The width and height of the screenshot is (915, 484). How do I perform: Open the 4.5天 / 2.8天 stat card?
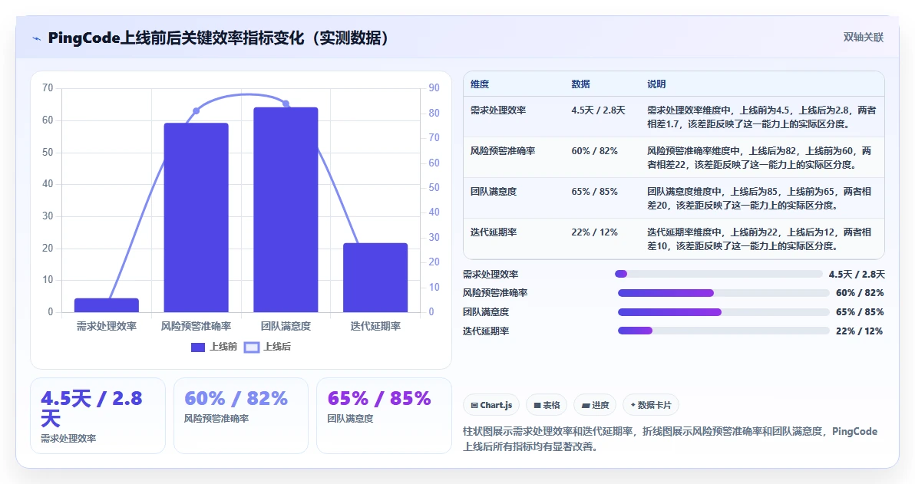click(x=98, y=416)
